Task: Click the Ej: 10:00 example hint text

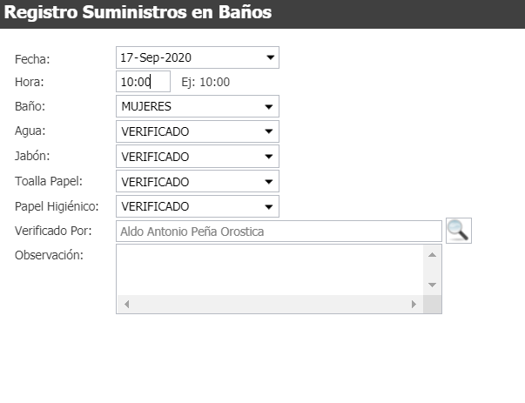Action: (x=205, y=82)
